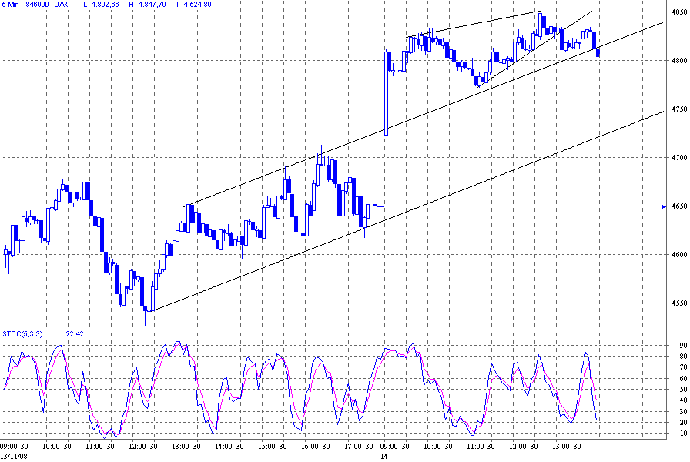Click the 40 level on stochastic scale
This screenshot has width=690, height=462.
point(683,400)
